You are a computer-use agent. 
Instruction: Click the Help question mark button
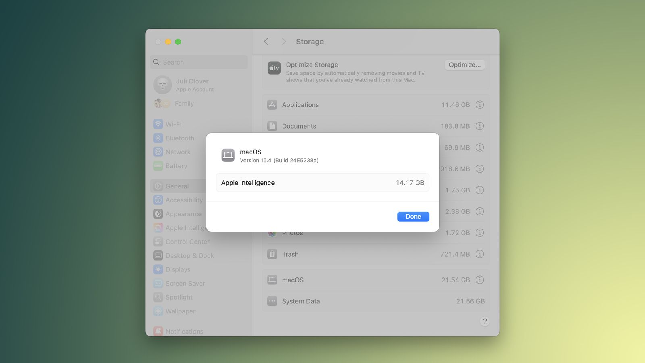[485, 321]
